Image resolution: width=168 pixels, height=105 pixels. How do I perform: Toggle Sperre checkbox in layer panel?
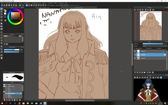(x=157, y=48)
